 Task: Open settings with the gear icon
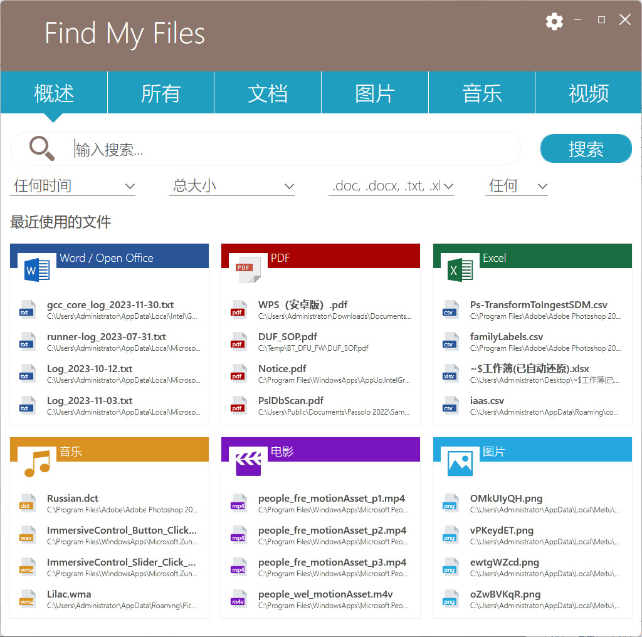pyautogui.click(x=554, y=21)
